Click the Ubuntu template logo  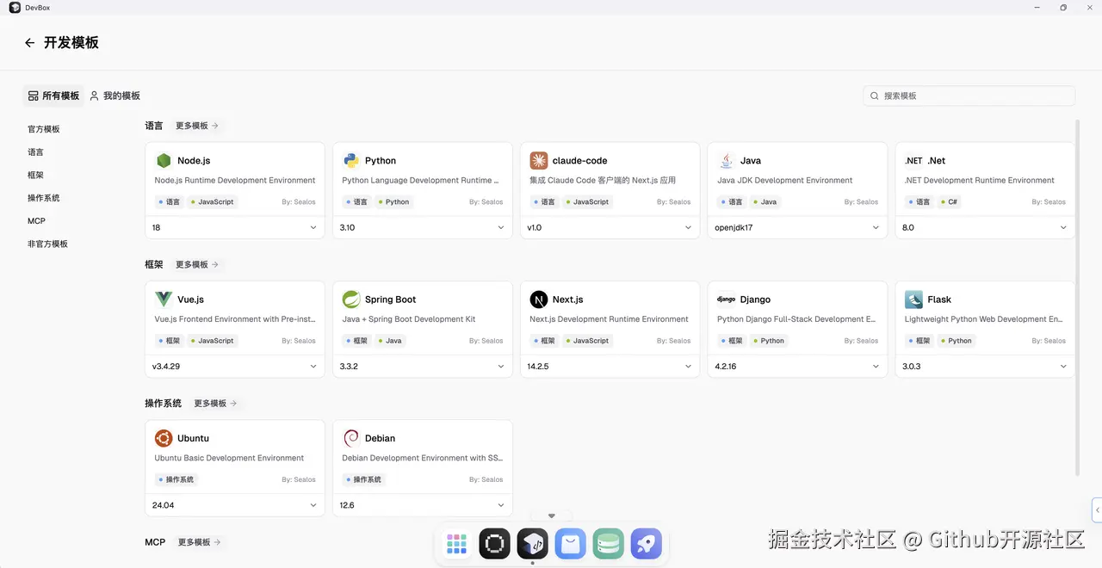tap(164, 438)
